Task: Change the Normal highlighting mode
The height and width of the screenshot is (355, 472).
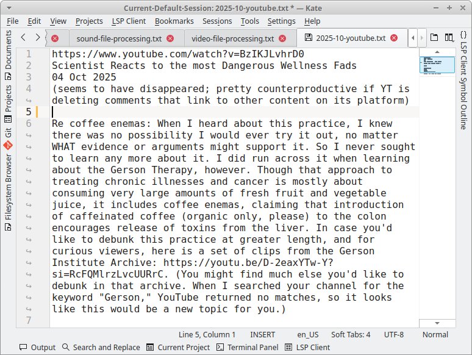Action: click(435, 334)
